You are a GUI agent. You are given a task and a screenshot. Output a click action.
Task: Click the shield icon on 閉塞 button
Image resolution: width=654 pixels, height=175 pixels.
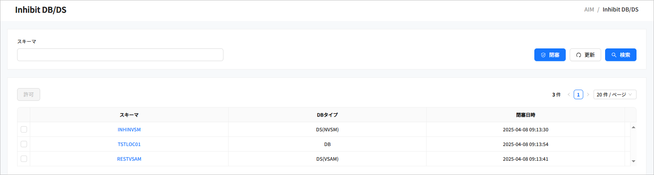click(x=543, y=55)
